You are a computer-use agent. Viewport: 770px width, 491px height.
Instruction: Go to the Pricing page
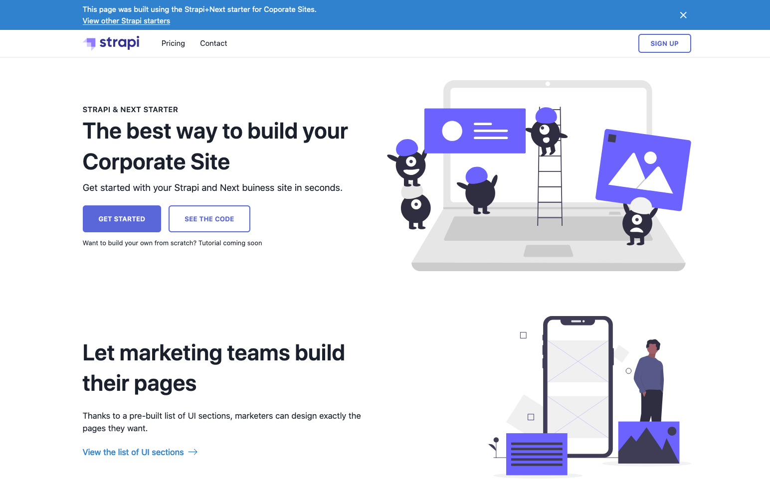173,43
